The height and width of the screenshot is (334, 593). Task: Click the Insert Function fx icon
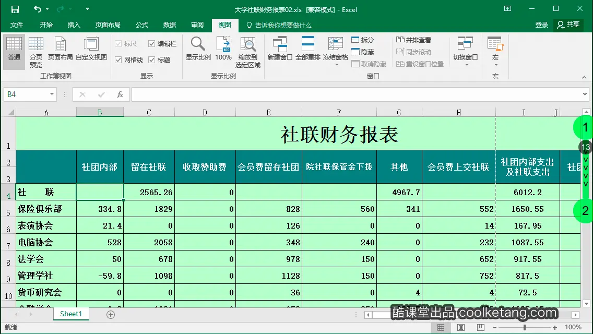[120, 94]
